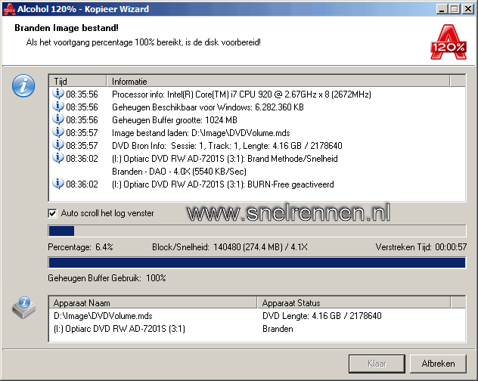This screenshot has height=381, width=478.
Task: Click the drive info icon beside the device list
Action: [x=23, y=308]
